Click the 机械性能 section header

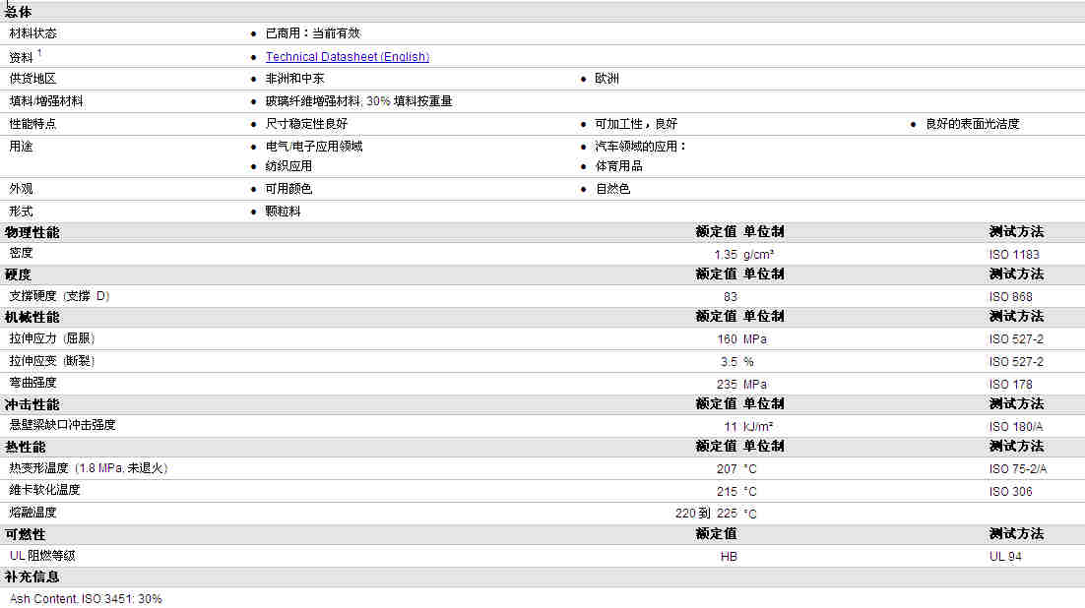click(32, 318)
